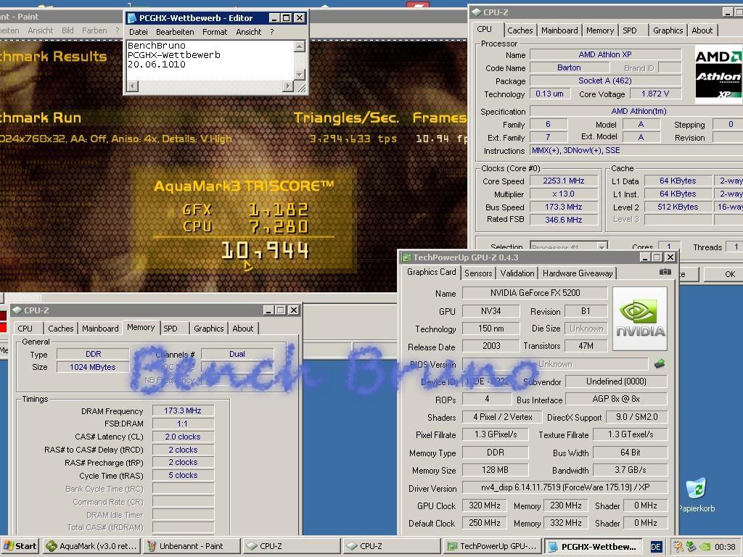Click the GPU-Z screenshot camera icon
This screenshot has width=743, height=557.
pyautogui.click(x=665, y=272)
